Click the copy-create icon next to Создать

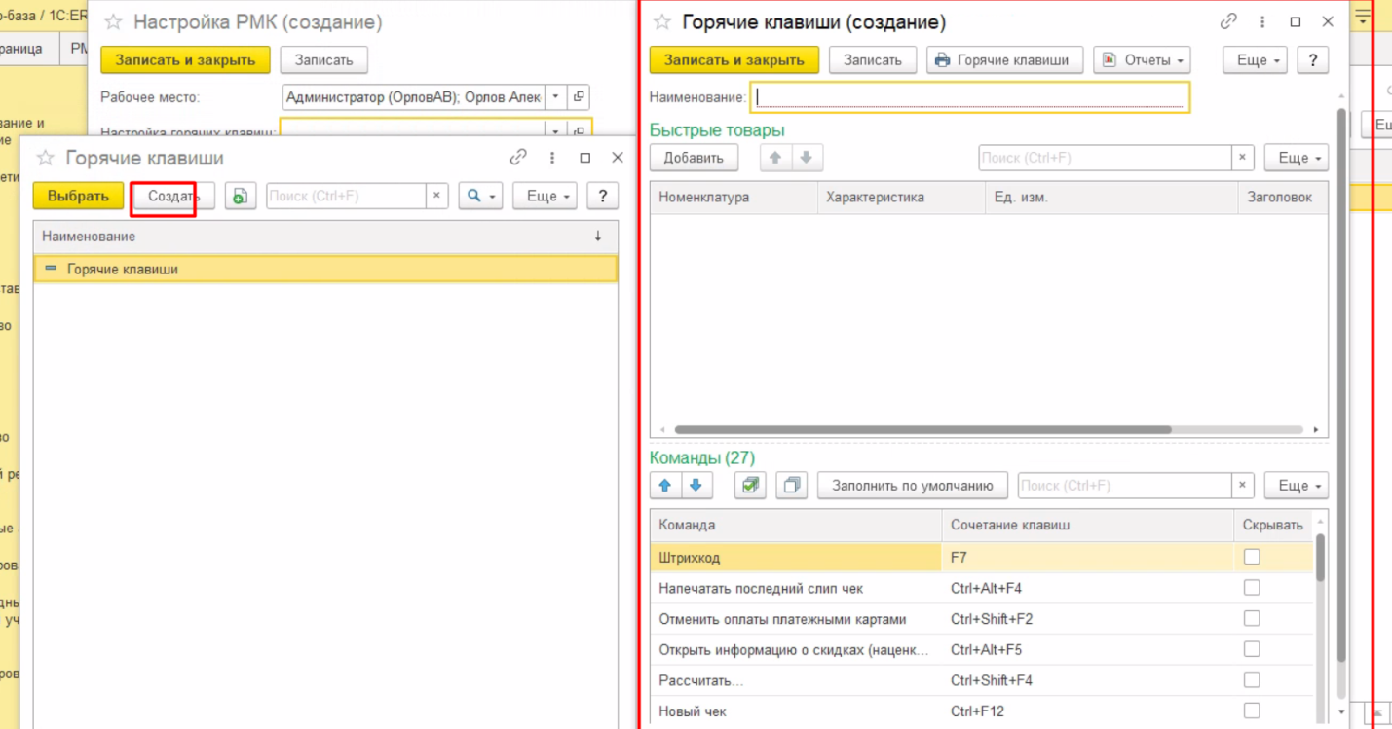240,197
